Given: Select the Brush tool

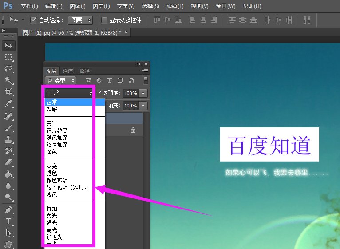Looking at the screenshot, I should [8, 128].
